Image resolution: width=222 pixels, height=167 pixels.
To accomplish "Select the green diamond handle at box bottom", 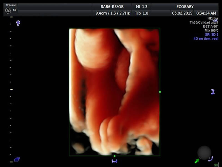I will pyautogui.click(x=114, y=156).
